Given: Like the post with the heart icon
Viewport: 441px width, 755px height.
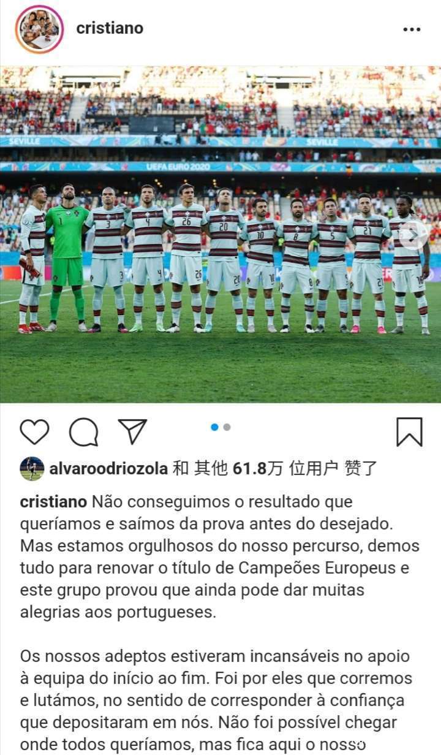Looking at the screenshot, I should click(x=34, y=432).
